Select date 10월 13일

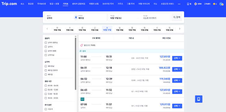pyautogui.click(x=57, y=29)
